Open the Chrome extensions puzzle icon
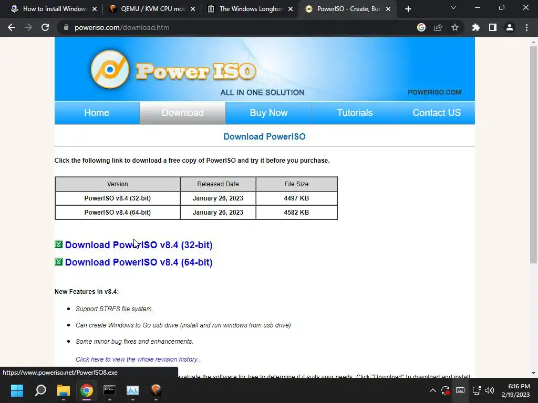The image size is (538, 403). (476, 27)
